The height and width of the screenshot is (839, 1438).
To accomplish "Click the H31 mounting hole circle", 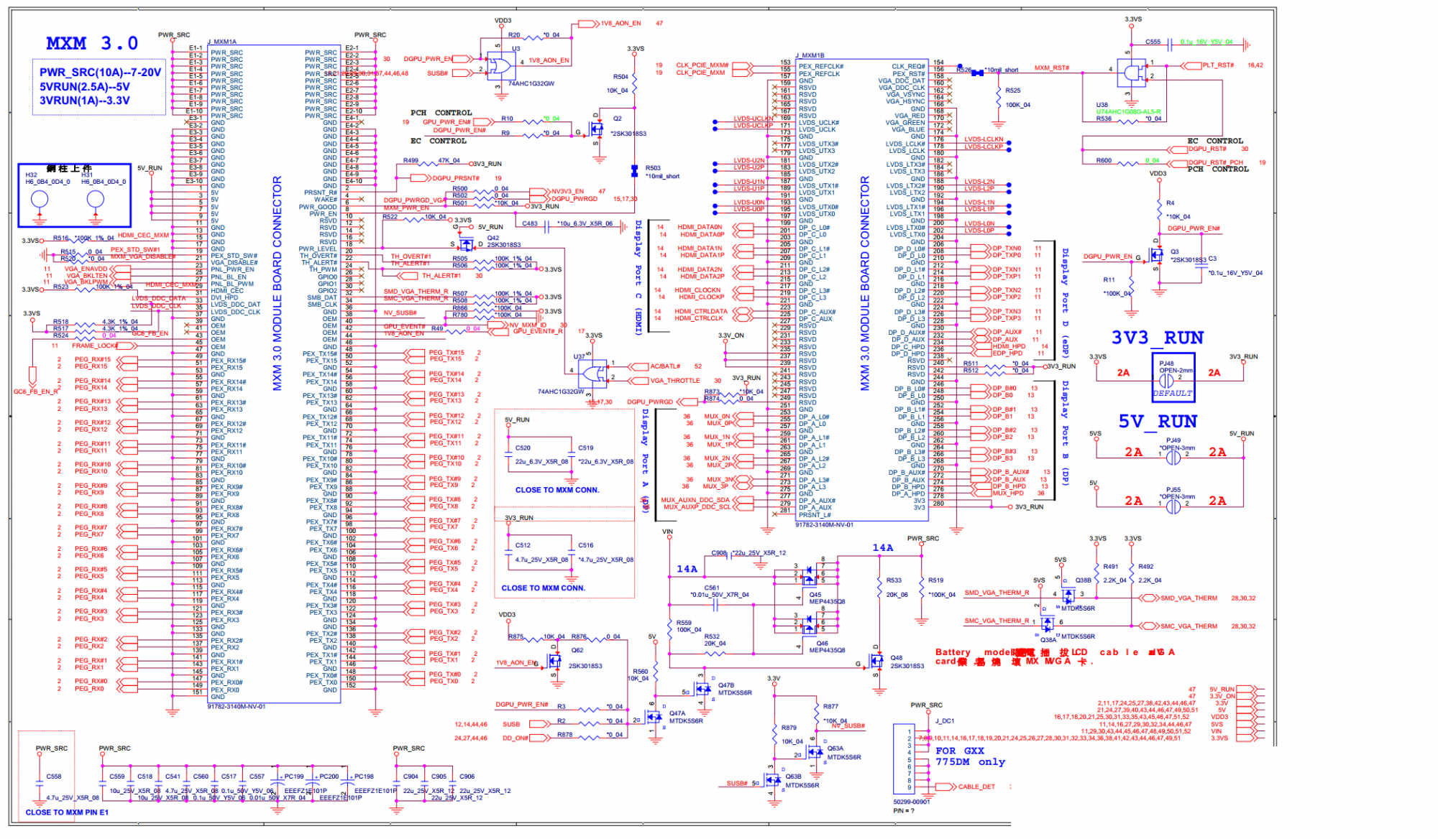I will (95, 200).
